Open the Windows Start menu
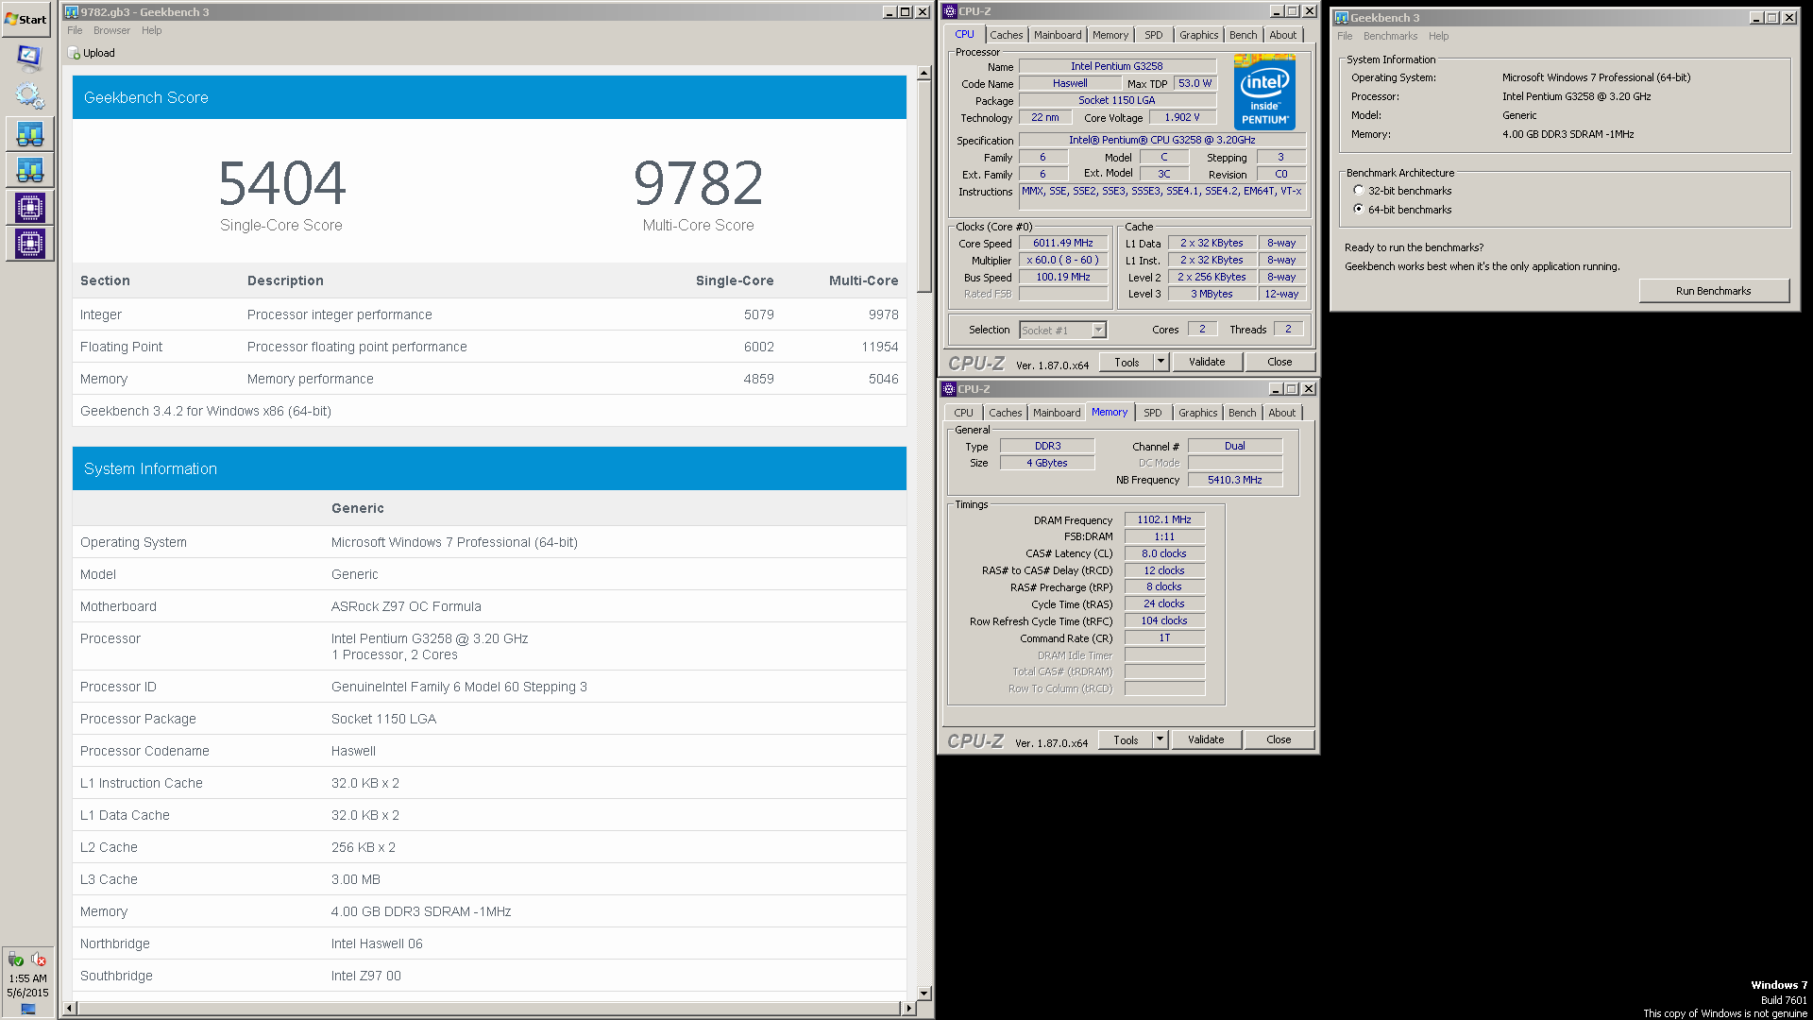 point(26,19)
